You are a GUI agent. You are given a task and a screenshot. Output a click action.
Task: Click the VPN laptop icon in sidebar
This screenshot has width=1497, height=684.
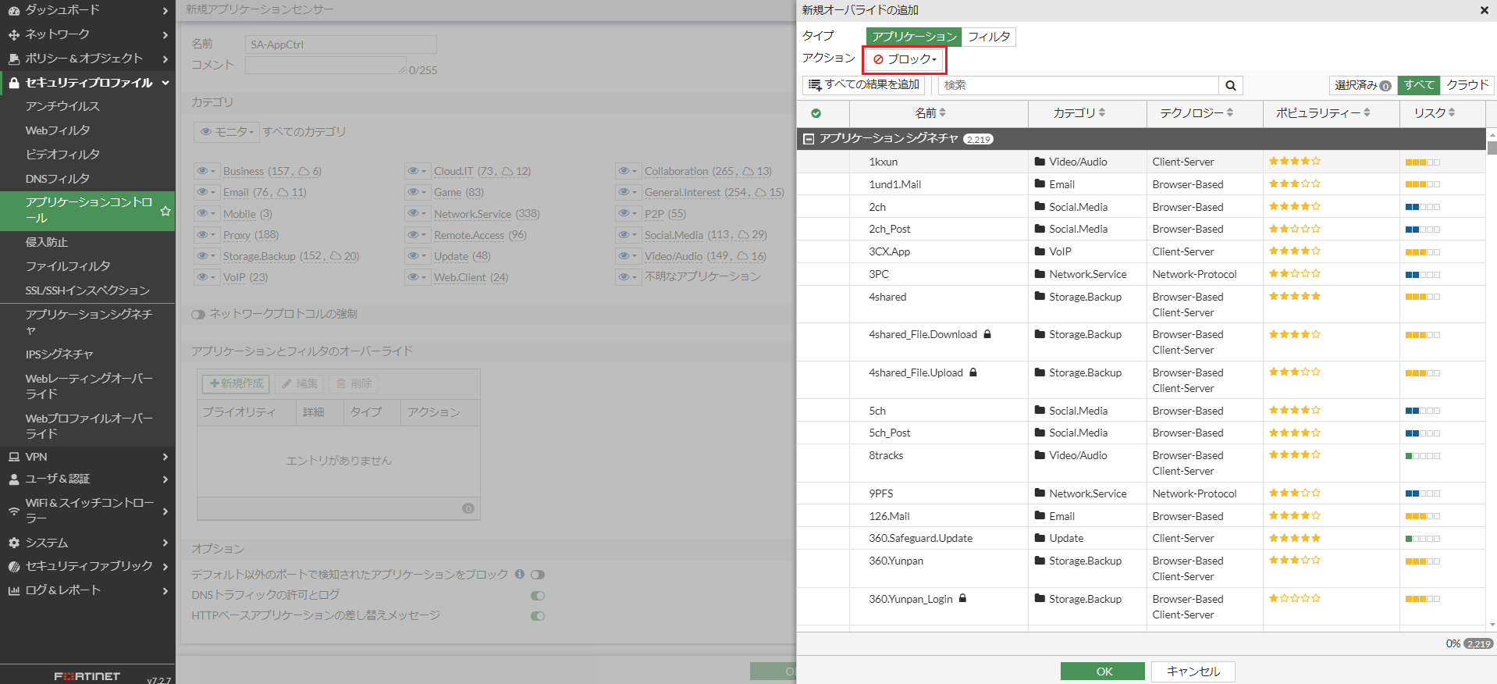pyautogui.click(x=13, y=457)
